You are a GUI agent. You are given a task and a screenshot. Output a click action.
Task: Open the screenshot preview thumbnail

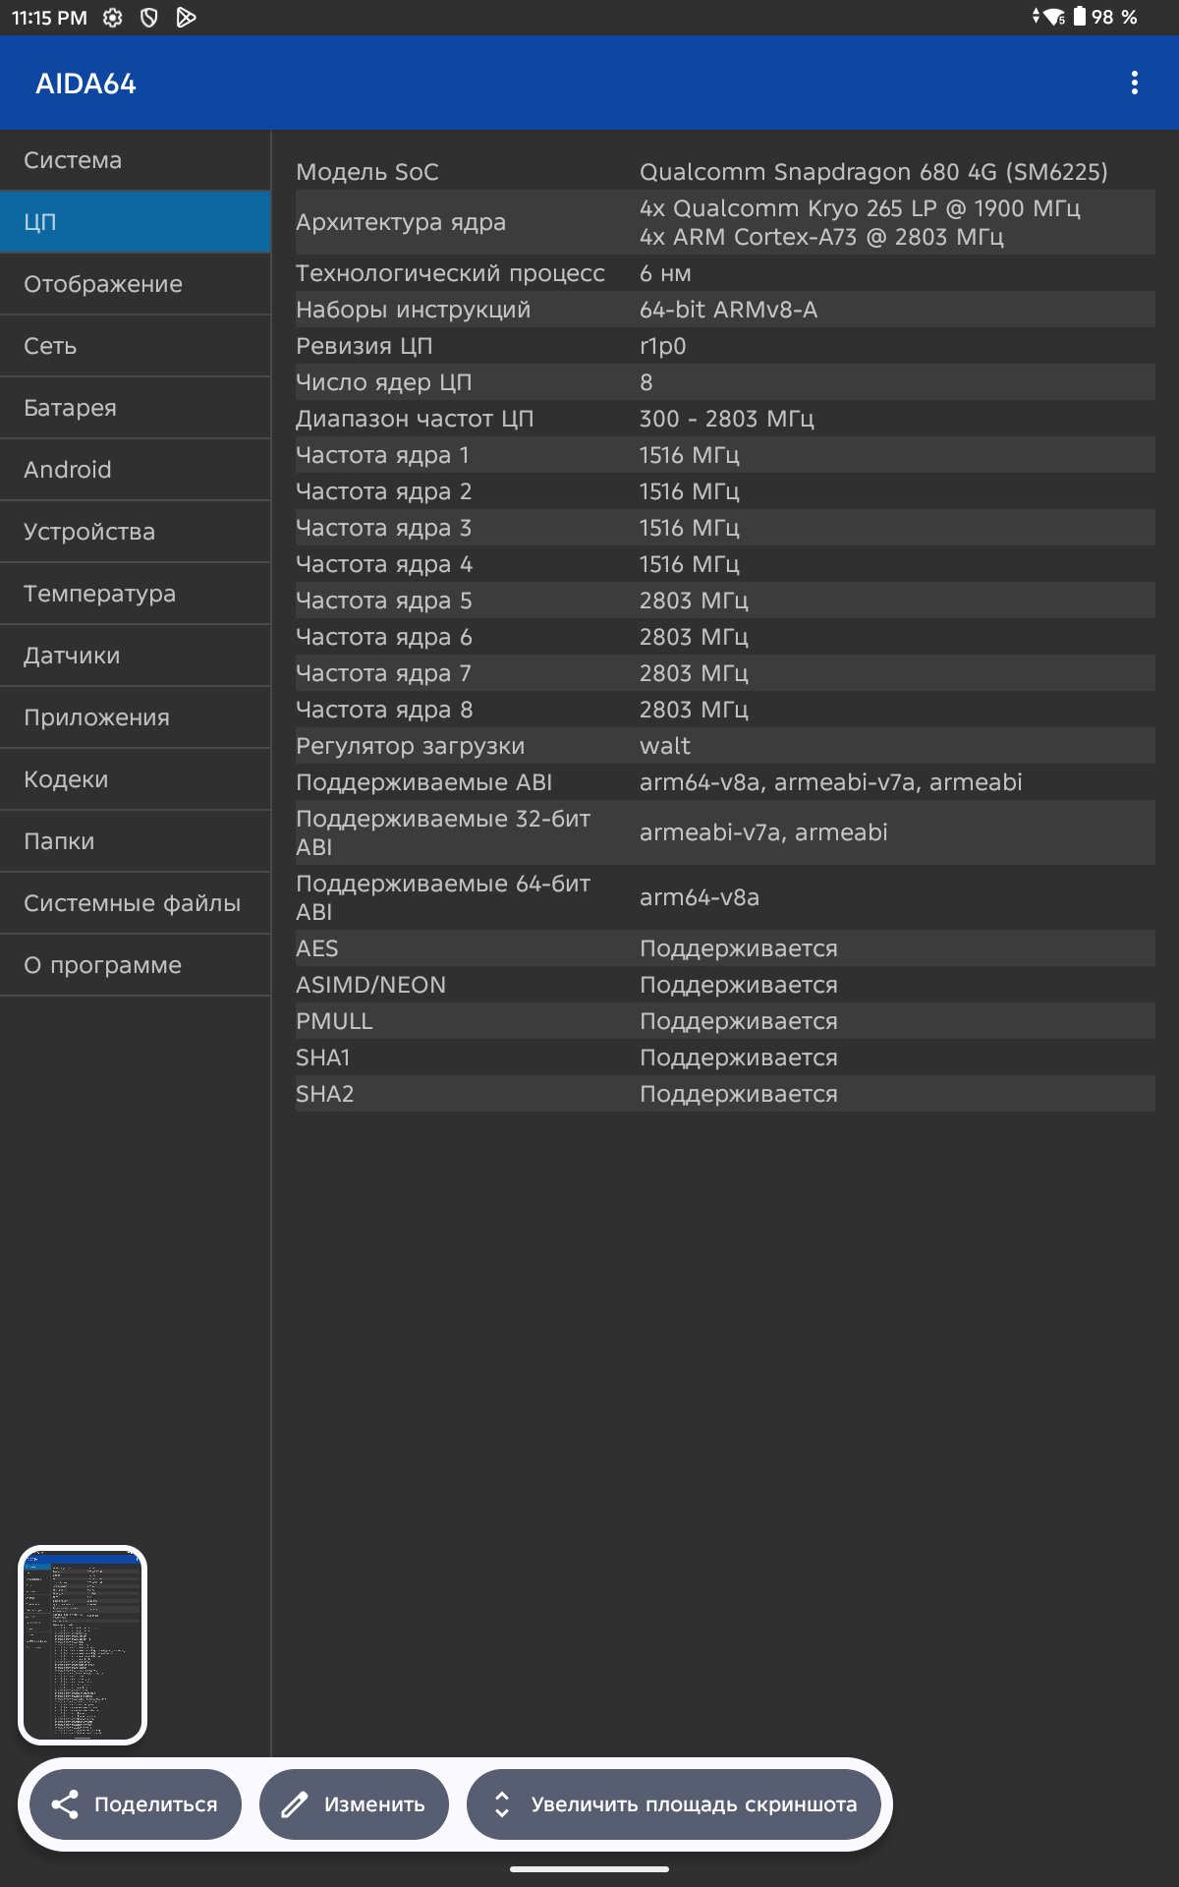(83, 1645)
